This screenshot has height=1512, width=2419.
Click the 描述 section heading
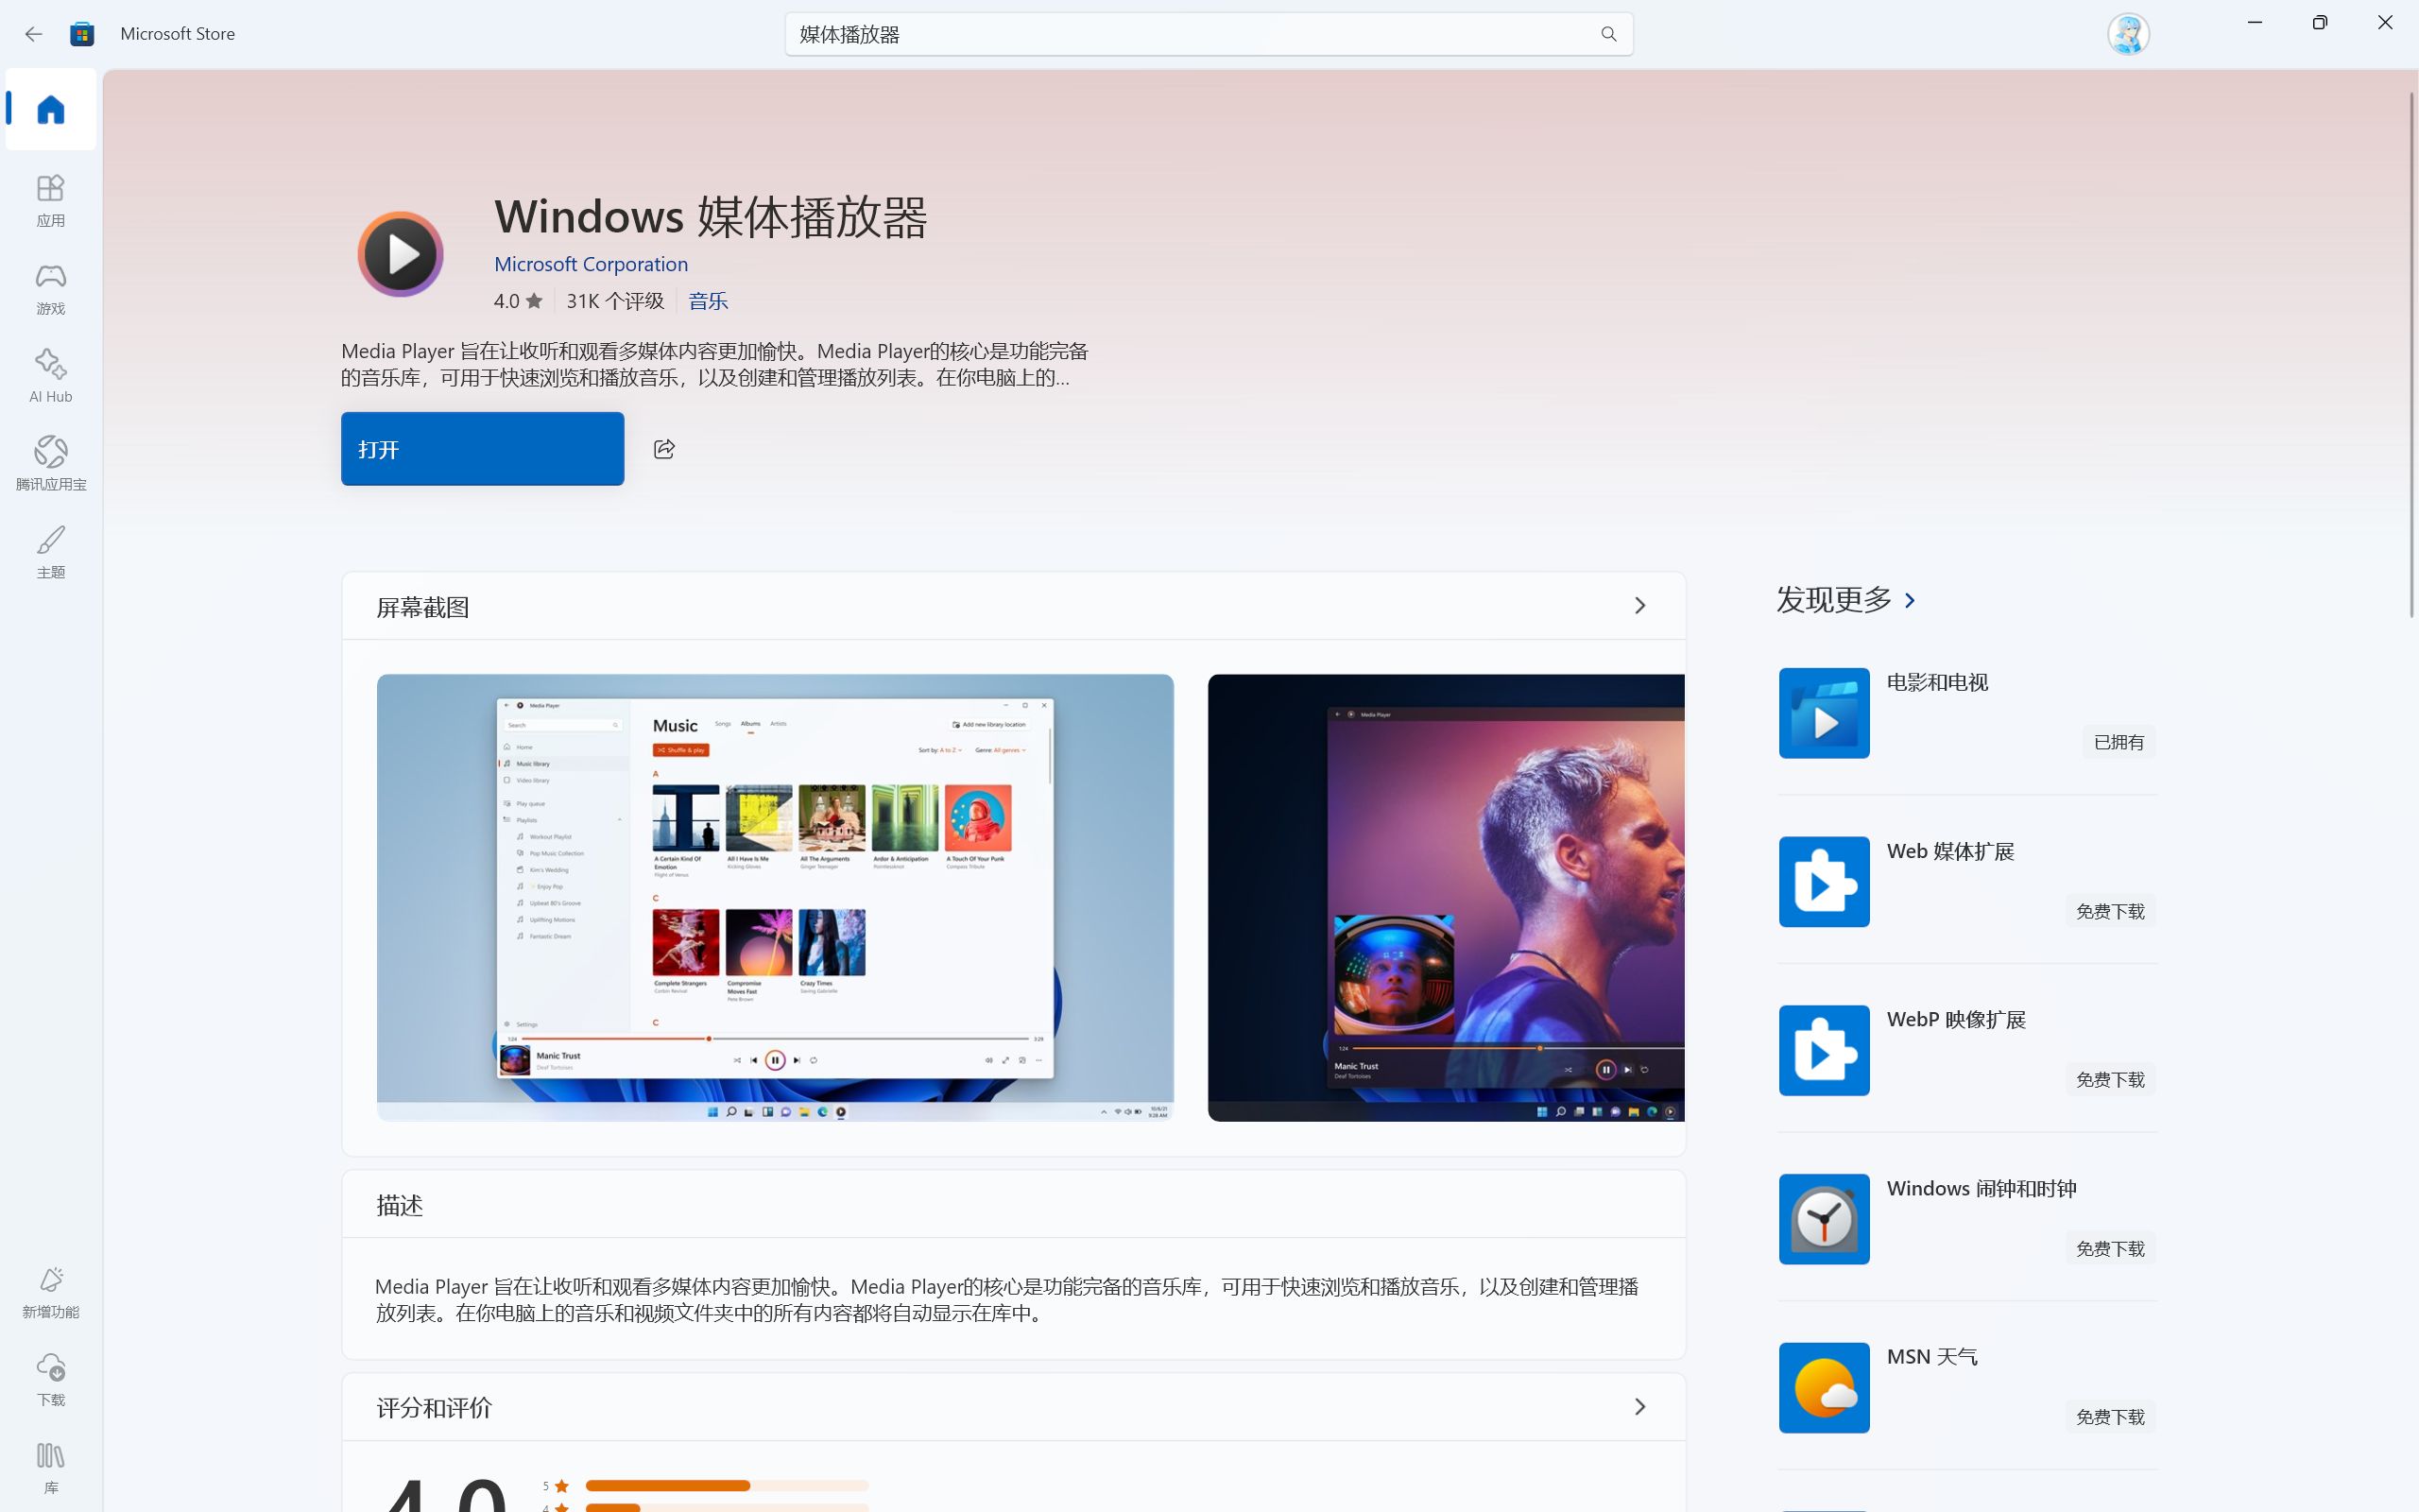(x=400, y=1205)
